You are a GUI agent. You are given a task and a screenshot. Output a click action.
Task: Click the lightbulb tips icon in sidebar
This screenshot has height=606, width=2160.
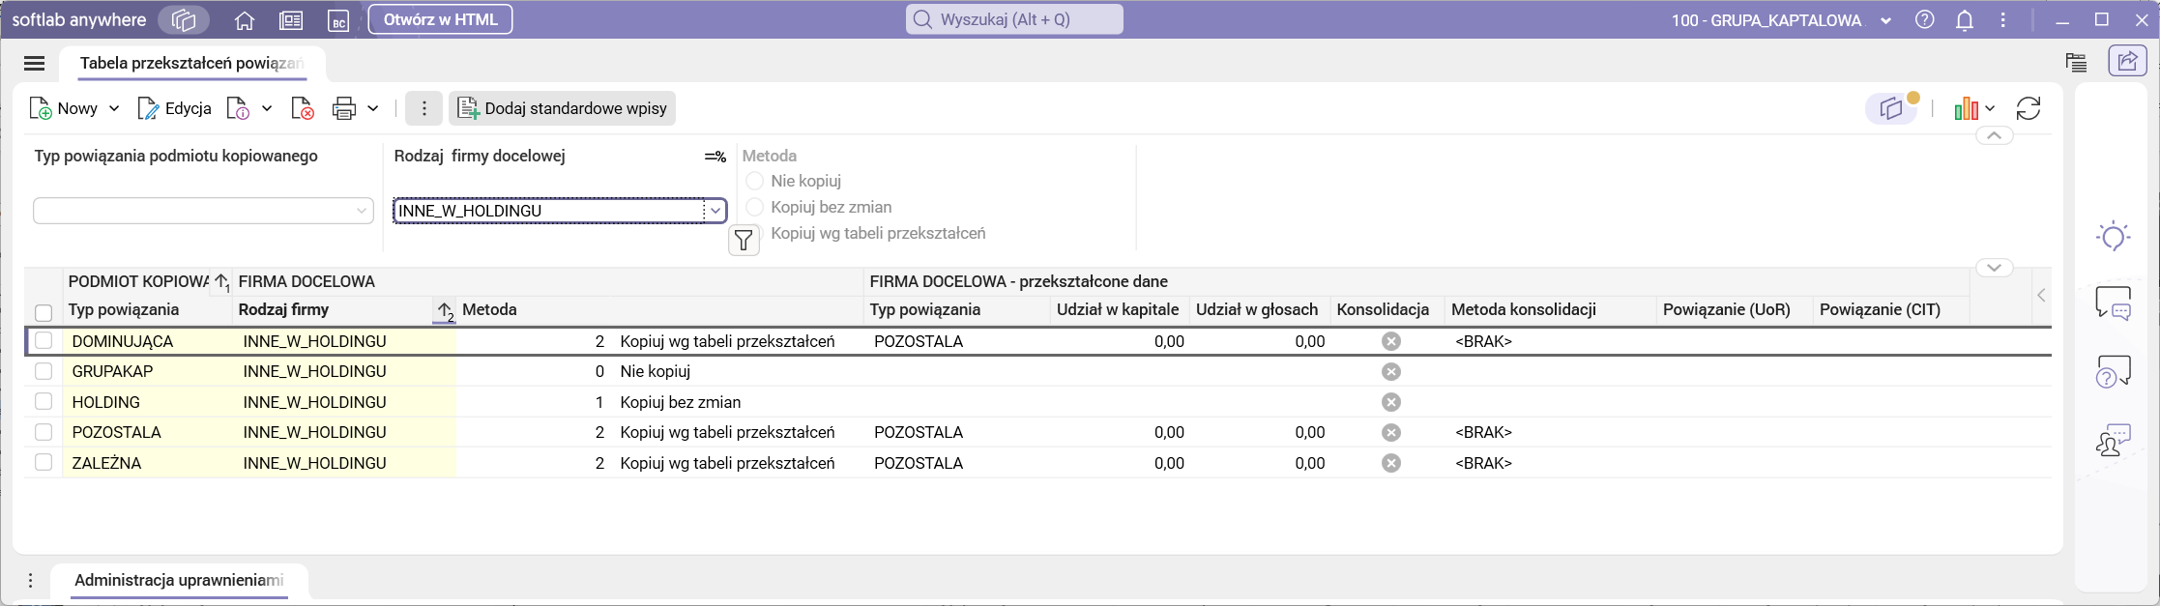[x=2114, y=236]
